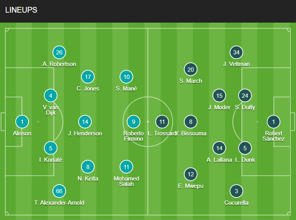Open J. Henderson's number 14 marker
The height and width of the screenshot is (220, 296).
(x=85, y=122)
